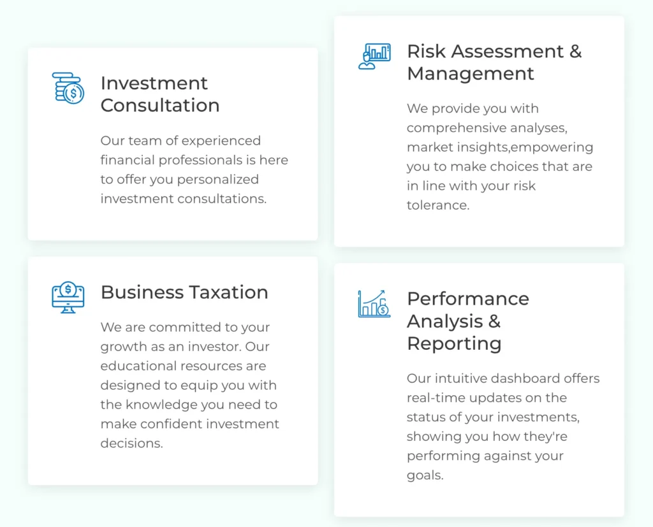Viewport: 653px width, 527px height.
Task: Click the text 'tolerance.' in the risk card
Action: tap(438, 205)
